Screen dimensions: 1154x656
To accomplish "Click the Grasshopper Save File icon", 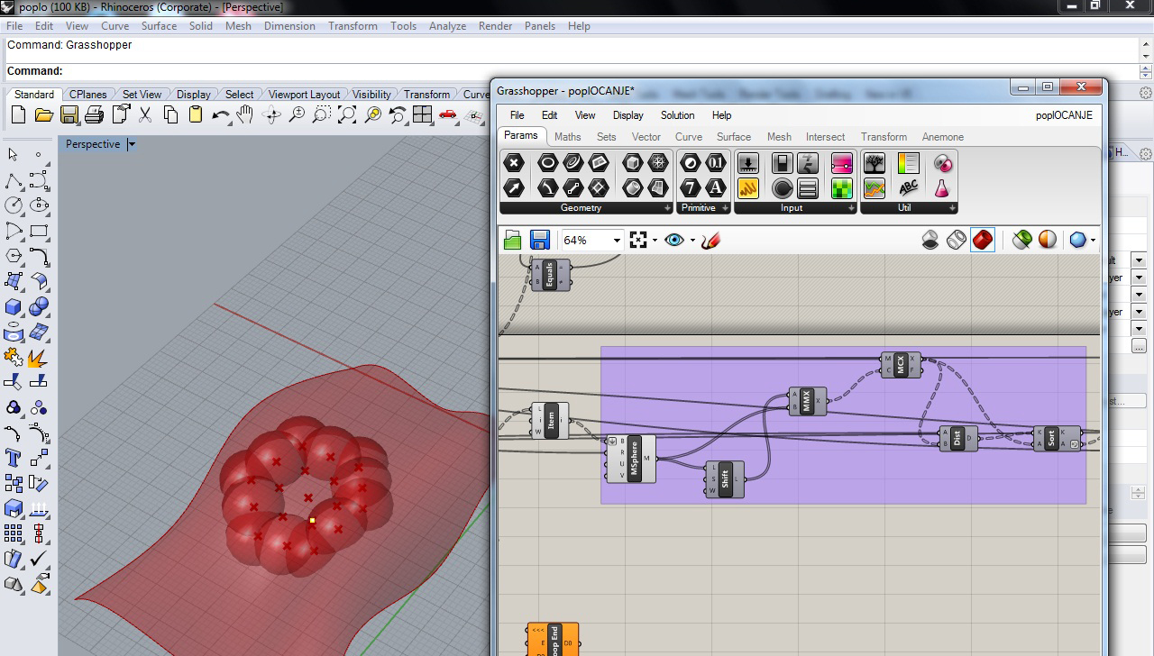I will [539, 240].
